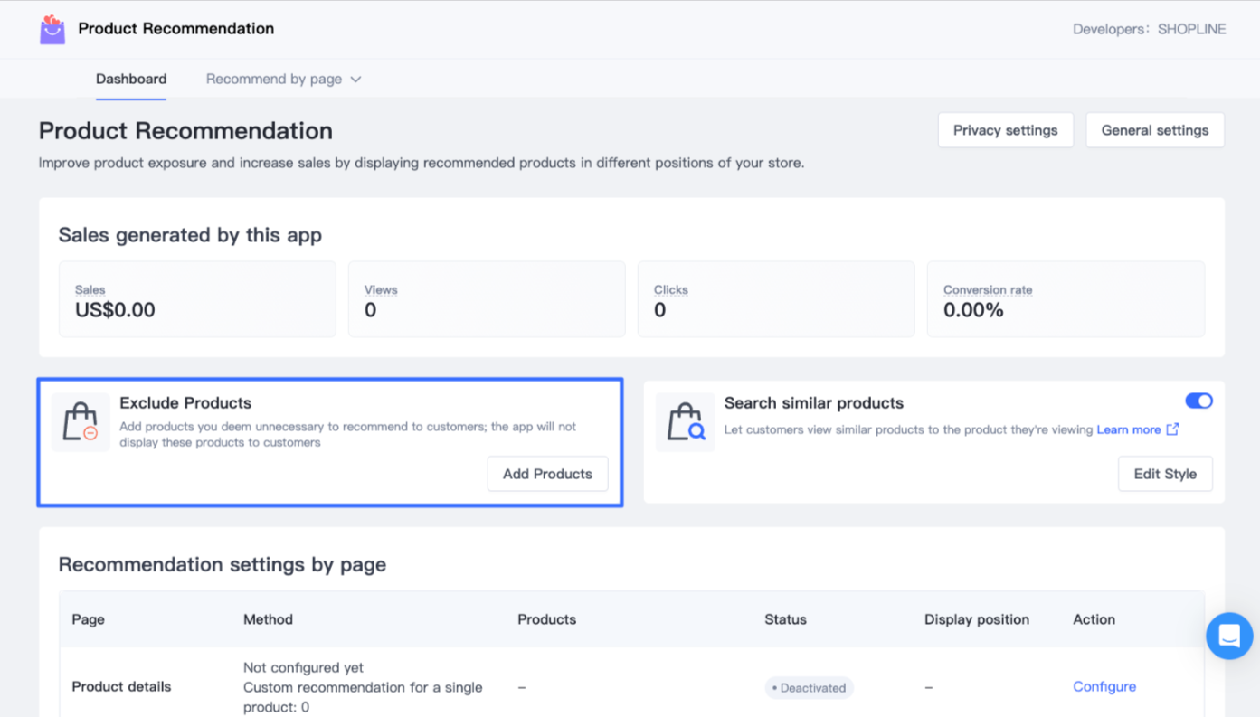Click the Add Products button
The width and height of the screenshot is (1260, 717).
[547, 474]
